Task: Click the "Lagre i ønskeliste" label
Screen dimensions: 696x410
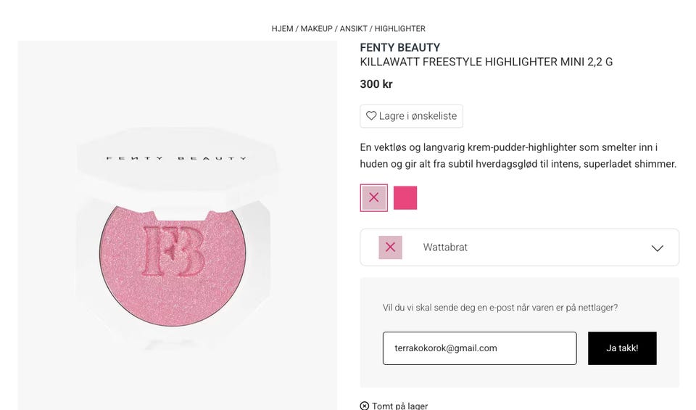Action: [x=418, y=116]
